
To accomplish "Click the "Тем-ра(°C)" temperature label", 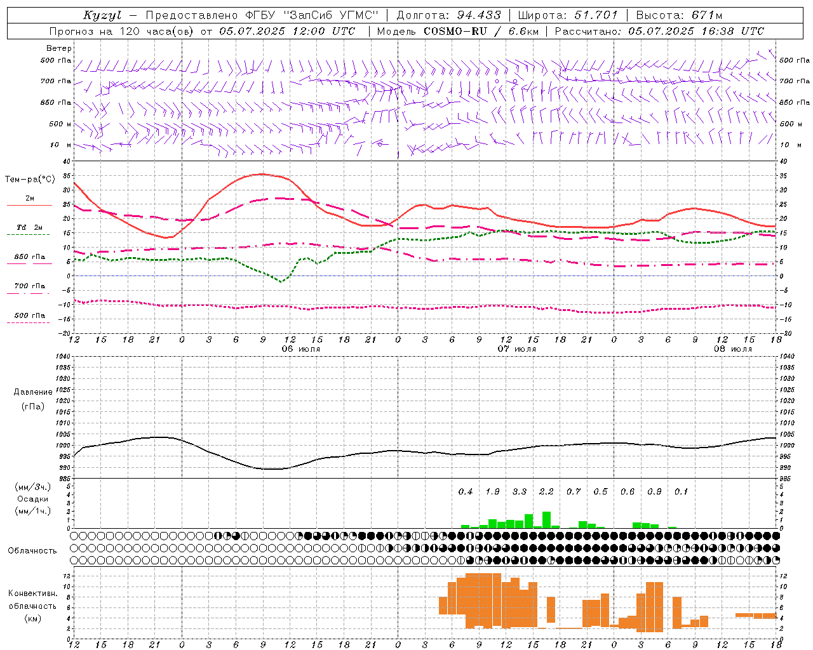I will click(x=30, y=180).
